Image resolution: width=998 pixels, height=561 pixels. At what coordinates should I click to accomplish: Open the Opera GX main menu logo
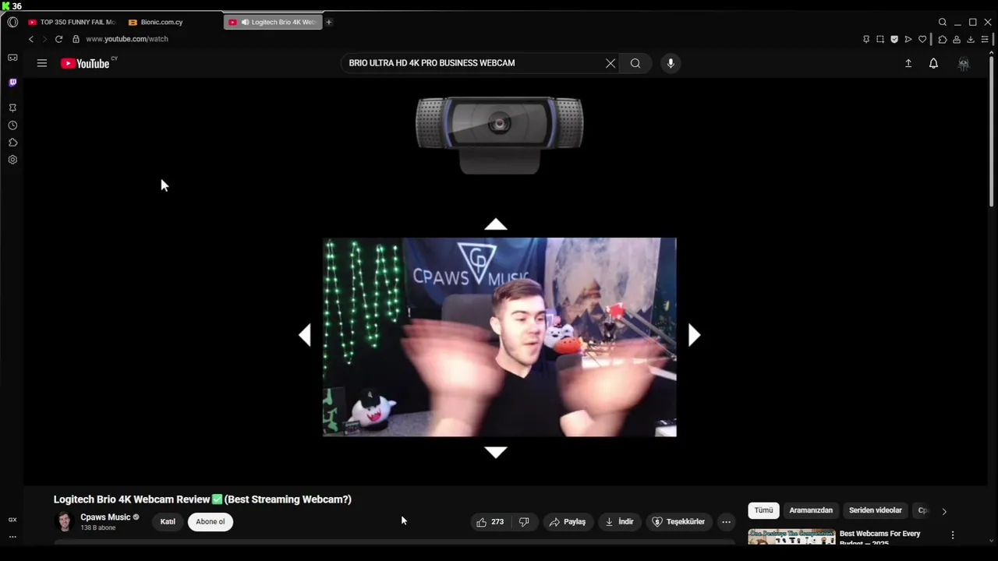click(12, 22)
